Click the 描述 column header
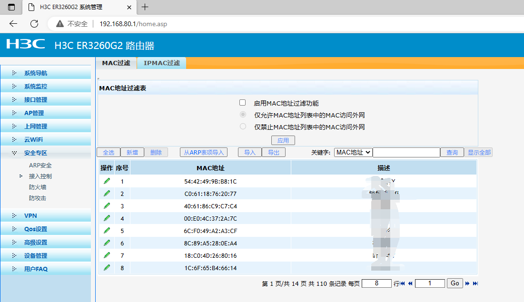The height and width of the screenshot is (302, 524). point(384,168)
